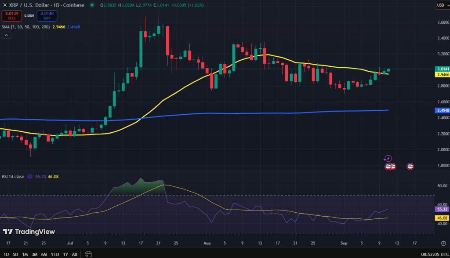Select the 1M time range
Screen dimensions: 450x258
pos(25,254)
